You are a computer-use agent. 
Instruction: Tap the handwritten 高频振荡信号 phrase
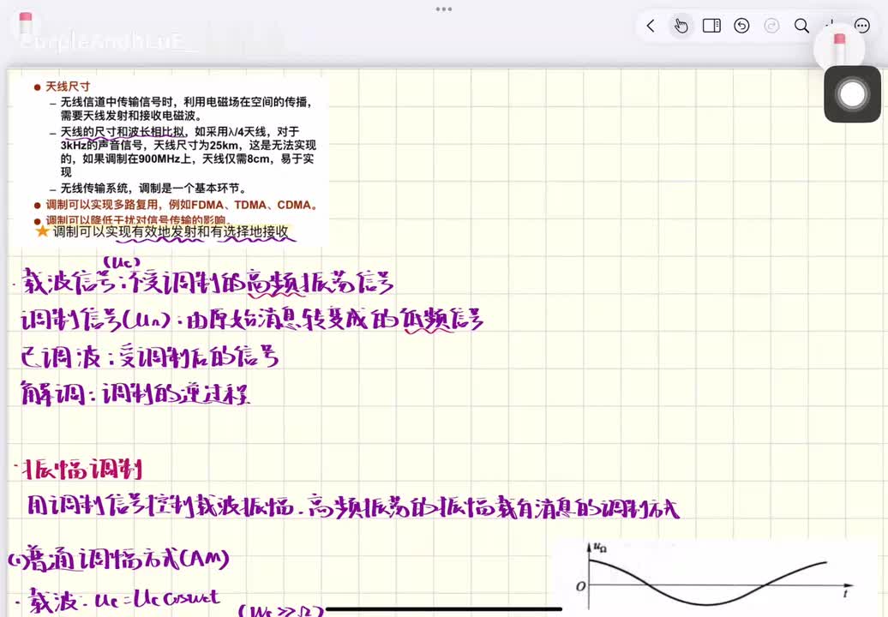pos(320,284)
